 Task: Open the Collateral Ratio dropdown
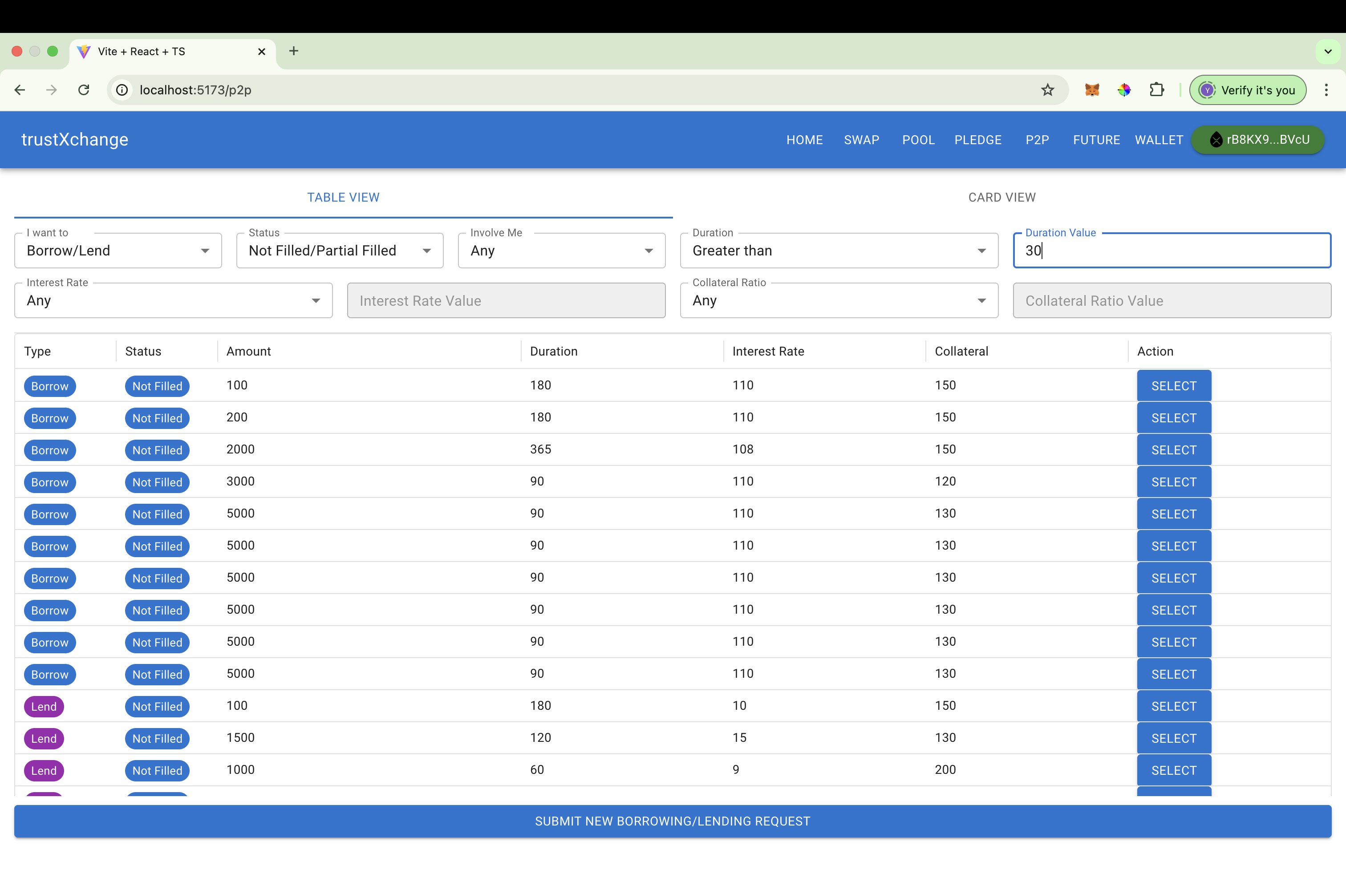coord(839,300)
